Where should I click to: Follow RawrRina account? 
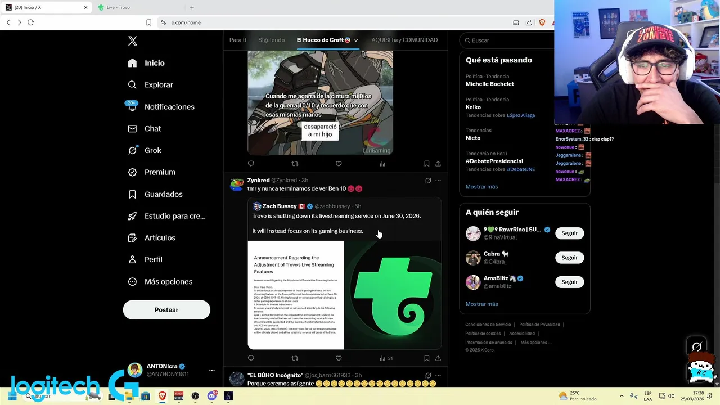569,233
